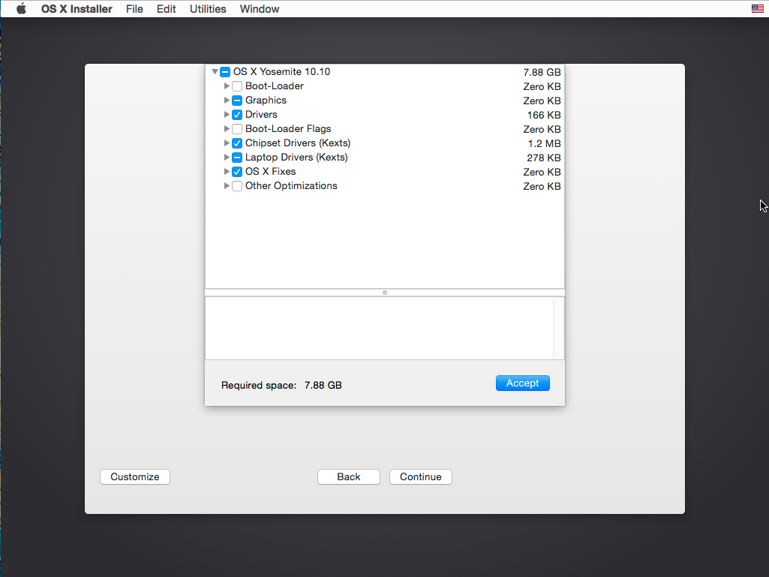Open the Window menu
The width and height of the screenshot is (769, 577).
coord(260,9)
